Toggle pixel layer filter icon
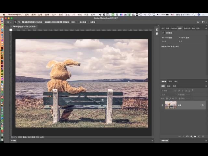 pos(175,91)
